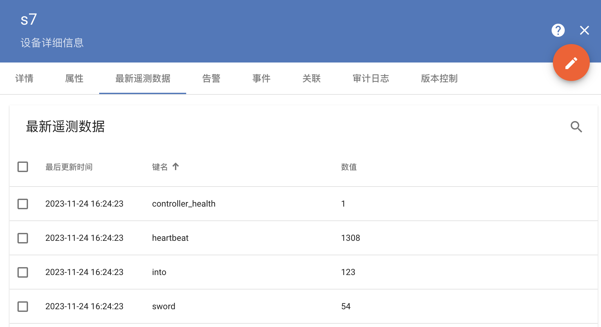The image size is (601, 327).
Task: Select the sword key name
Action: click(164, 306)
